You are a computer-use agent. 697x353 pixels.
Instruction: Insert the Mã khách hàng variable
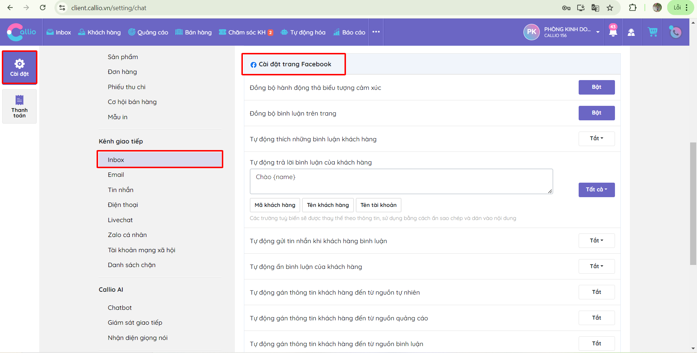(x=275, y=205)
